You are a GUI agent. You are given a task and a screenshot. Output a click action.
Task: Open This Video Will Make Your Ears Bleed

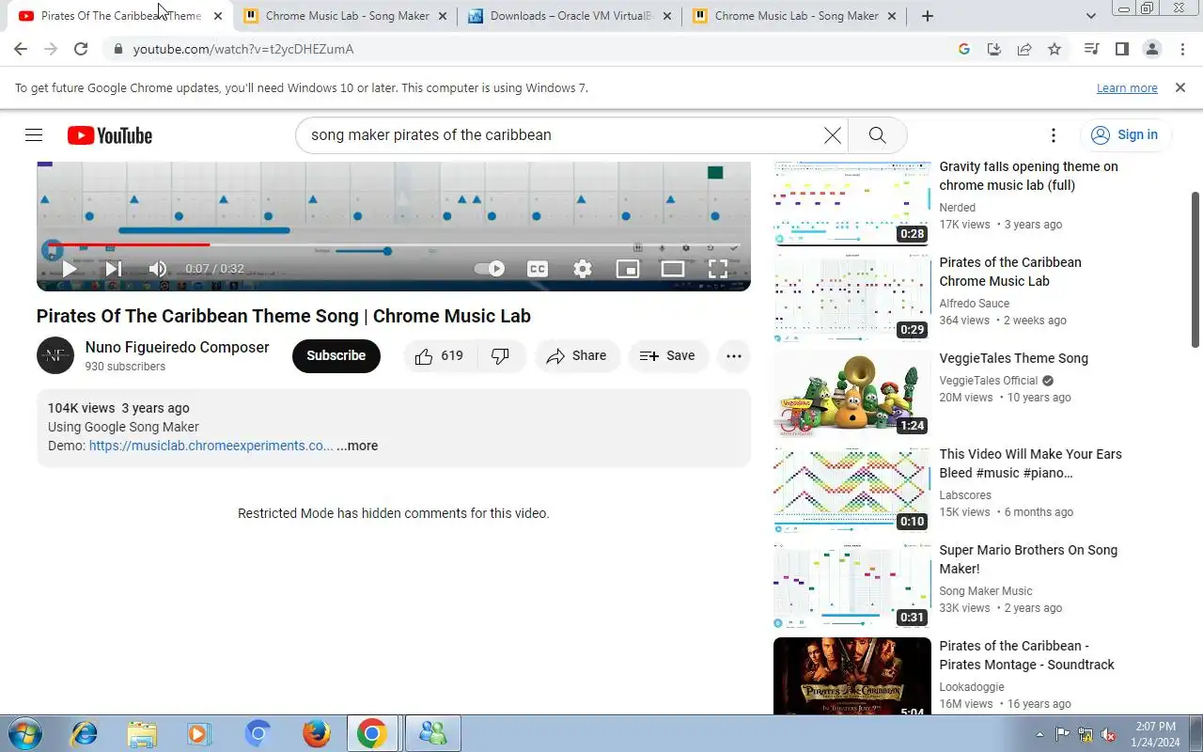tap(1030, 463)
